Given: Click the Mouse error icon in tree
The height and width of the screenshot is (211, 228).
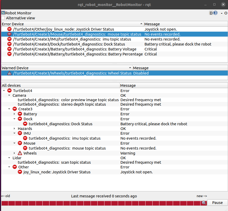Looking at the screenshot, I should coord(20,143).
